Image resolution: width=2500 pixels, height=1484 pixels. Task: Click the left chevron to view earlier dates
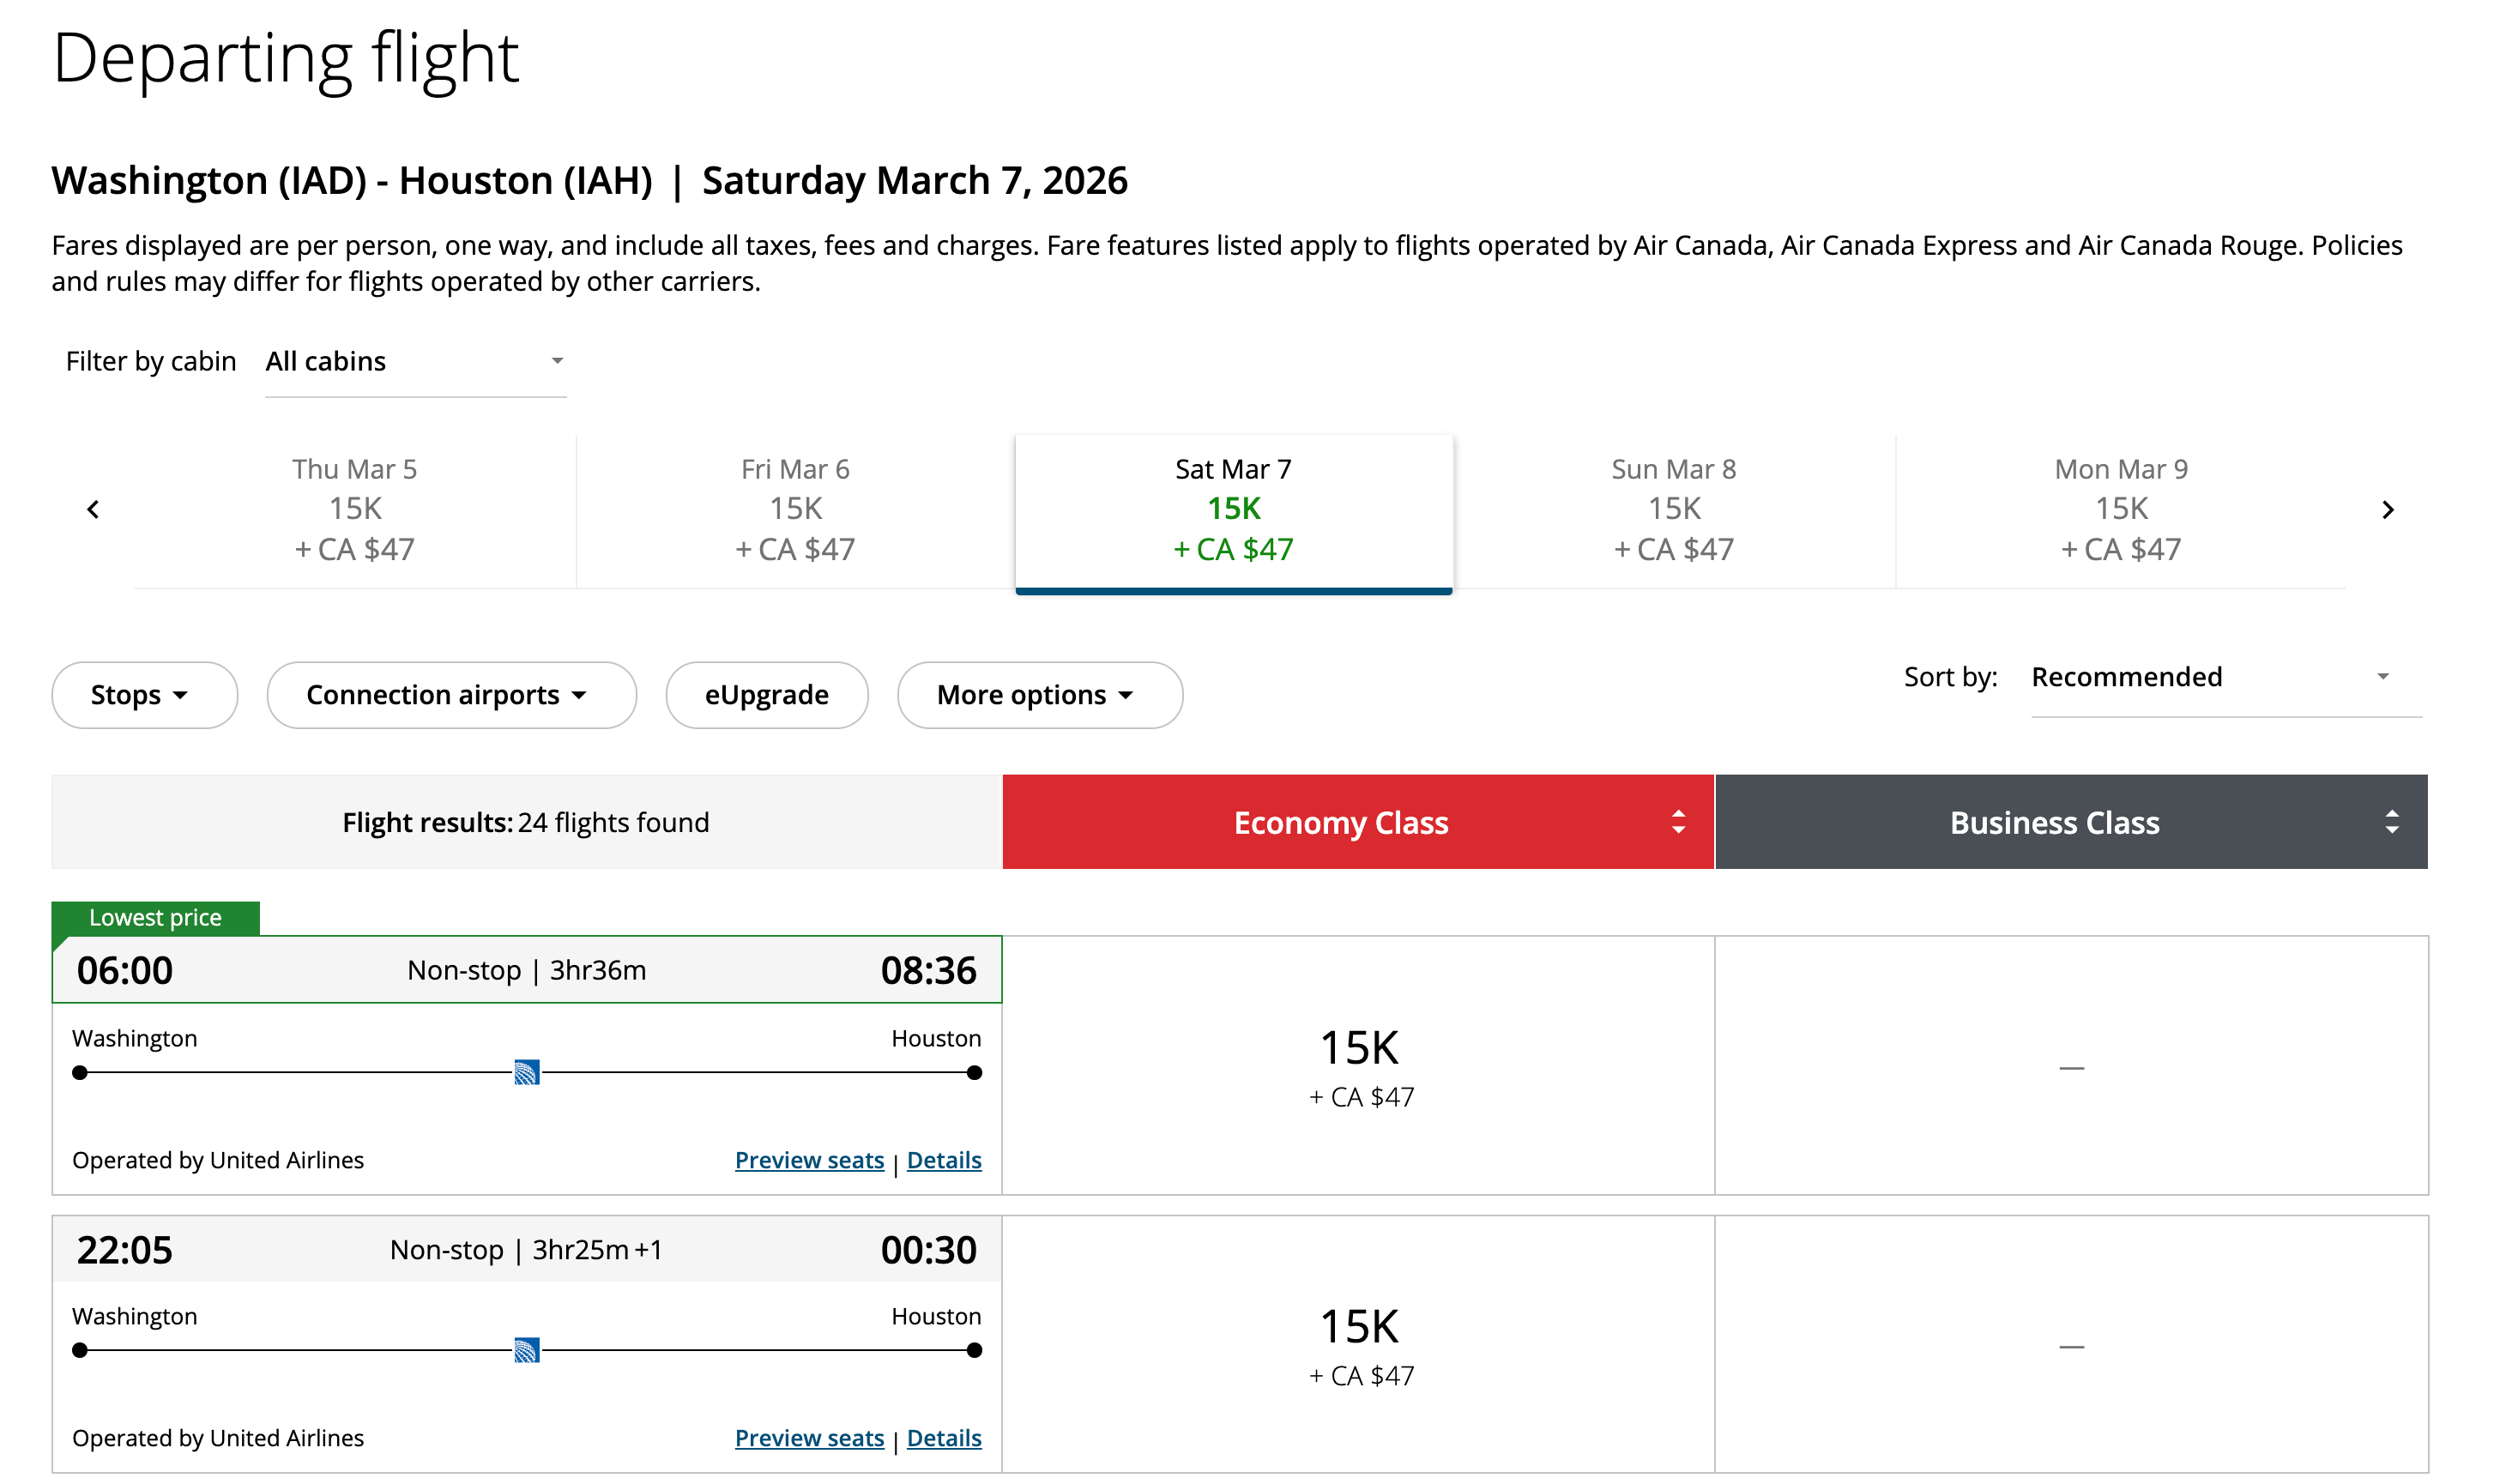[93, 509]
